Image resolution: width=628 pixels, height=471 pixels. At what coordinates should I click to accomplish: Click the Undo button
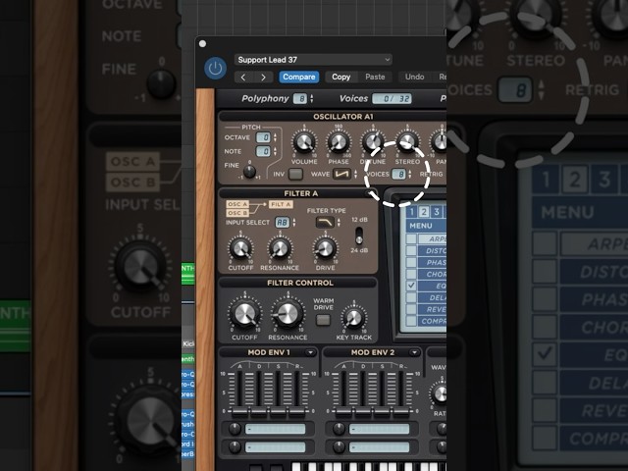(x=414, y=77)
